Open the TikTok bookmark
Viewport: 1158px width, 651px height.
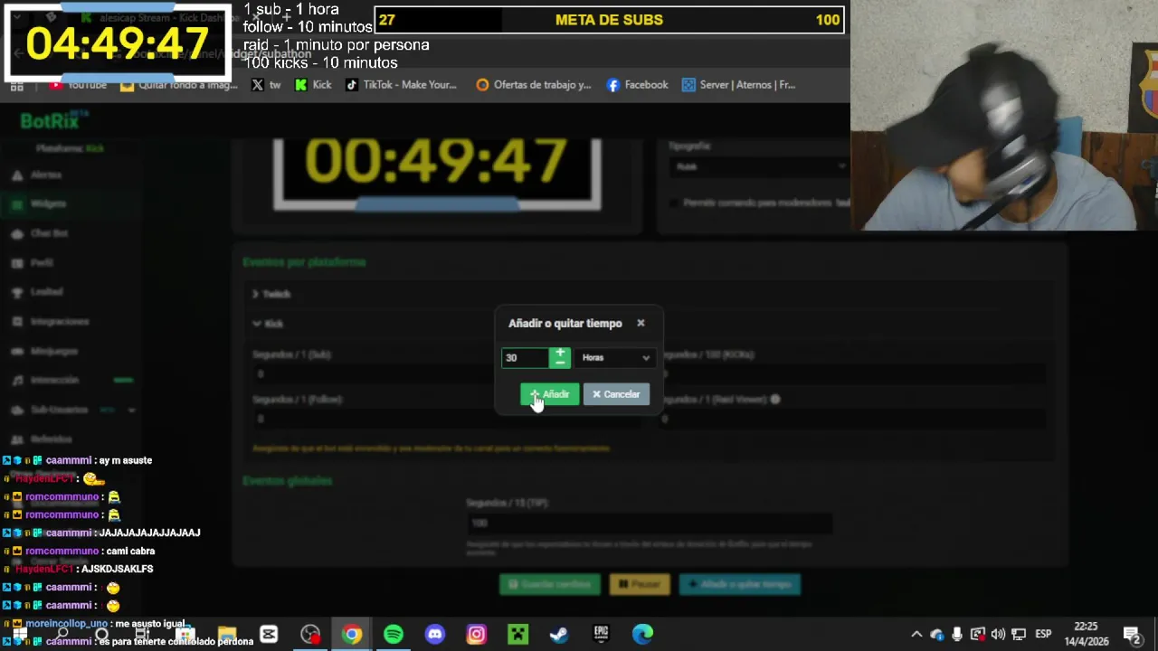401,85
